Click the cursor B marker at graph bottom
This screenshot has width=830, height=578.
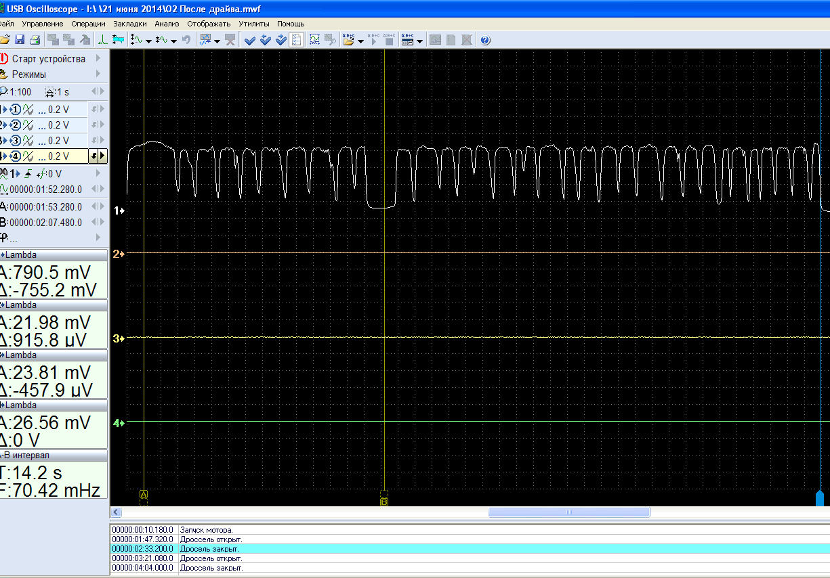point(384,502)
